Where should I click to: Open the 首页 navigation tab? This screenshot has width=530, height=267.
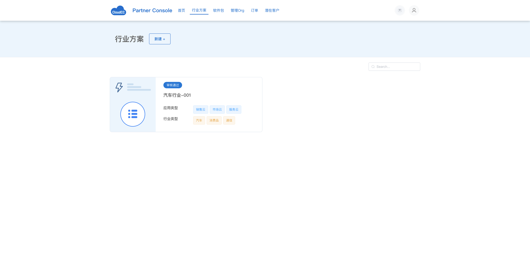(x=181, y=10)
